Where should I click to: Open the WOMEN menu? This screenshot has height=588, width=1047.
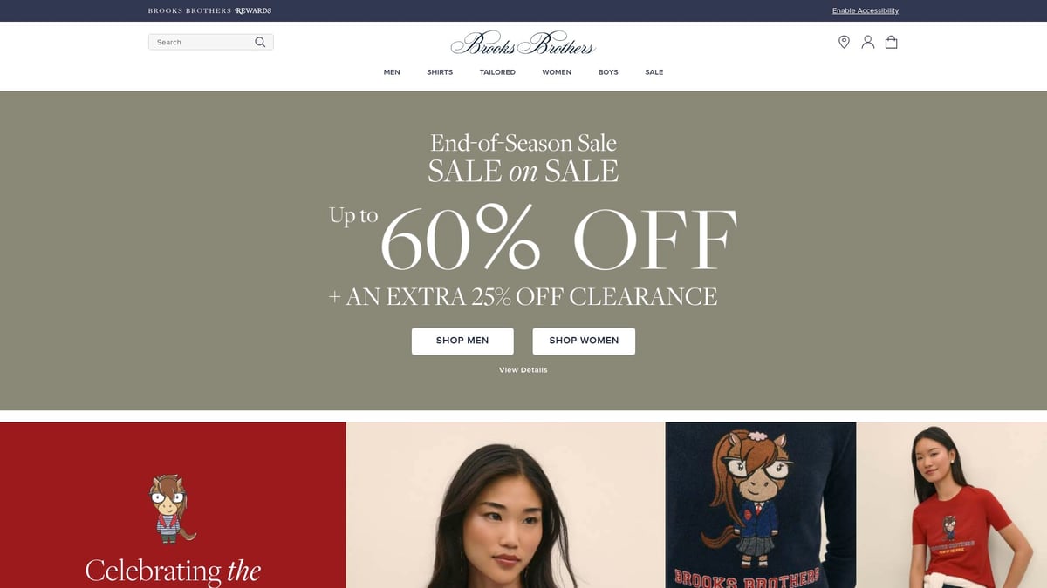(x=557, y=72)
